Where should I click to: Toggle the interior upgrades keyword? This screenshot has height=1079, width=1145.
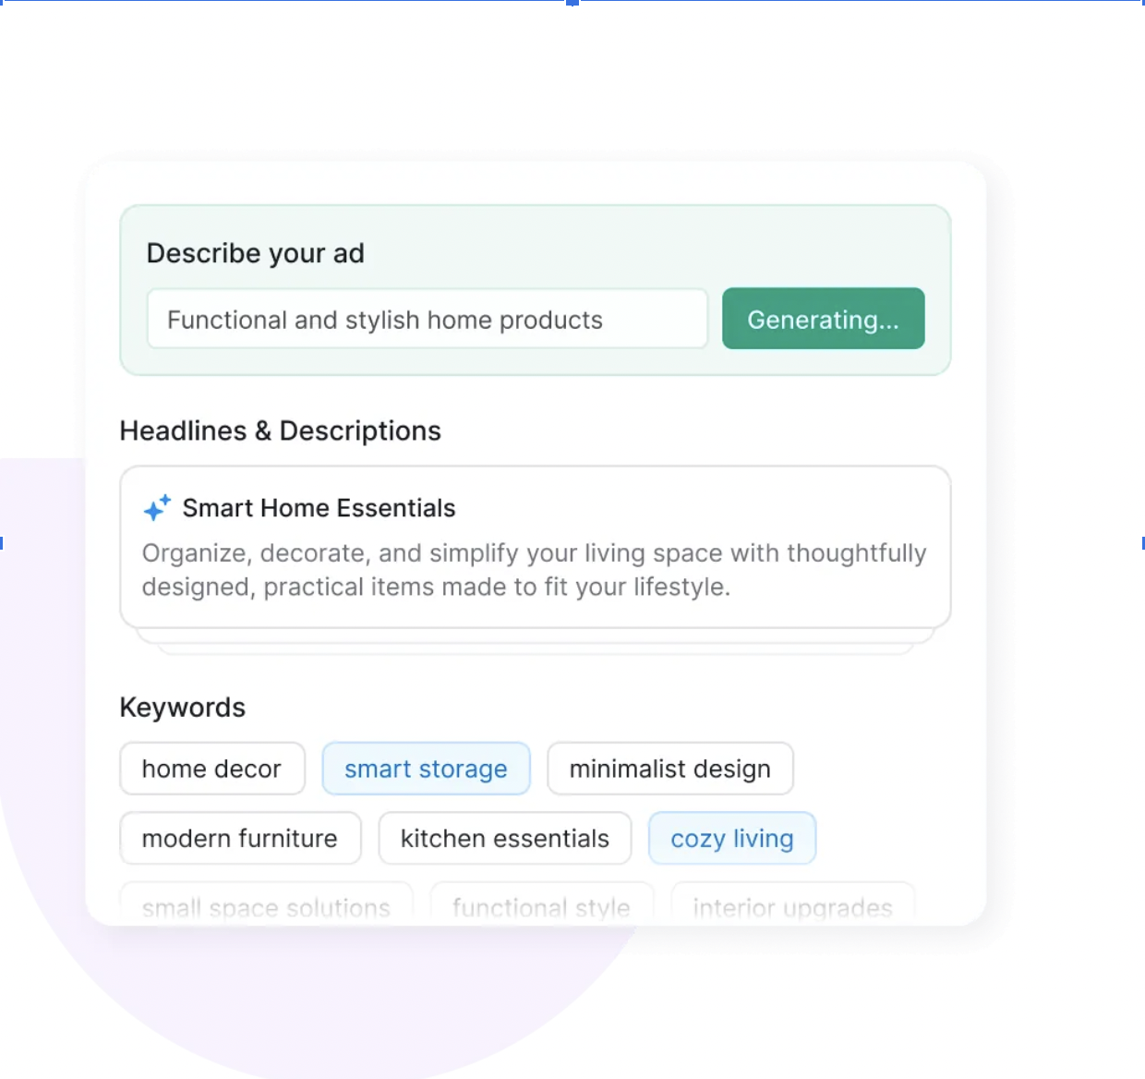(x=792, y=906)
